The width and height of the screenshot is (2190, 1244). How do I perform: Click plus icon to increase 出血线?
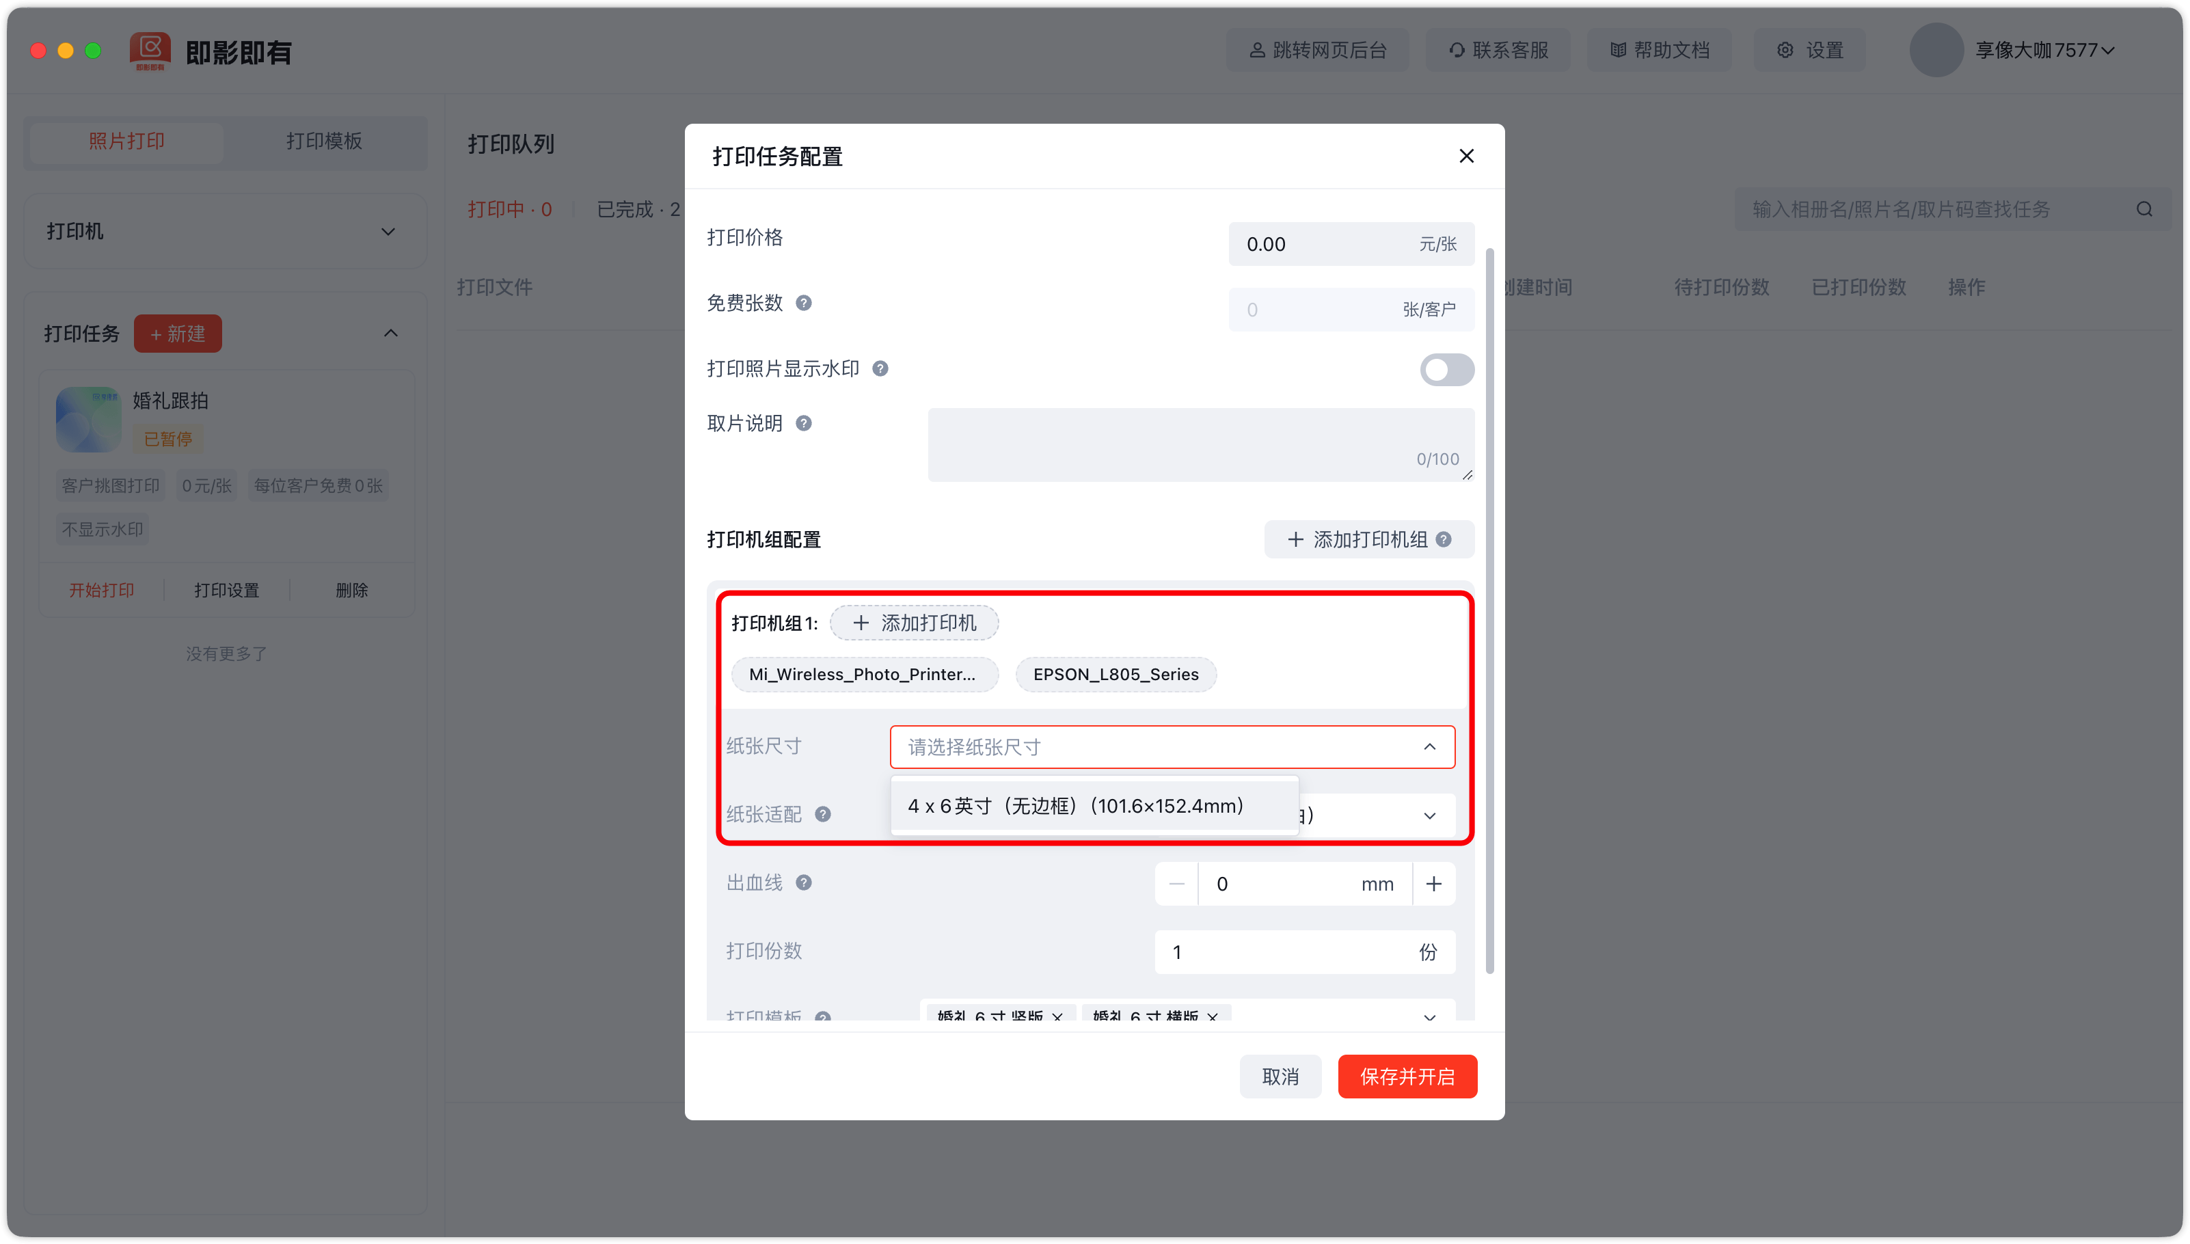pyautogui.click(x=1434, y=883)
